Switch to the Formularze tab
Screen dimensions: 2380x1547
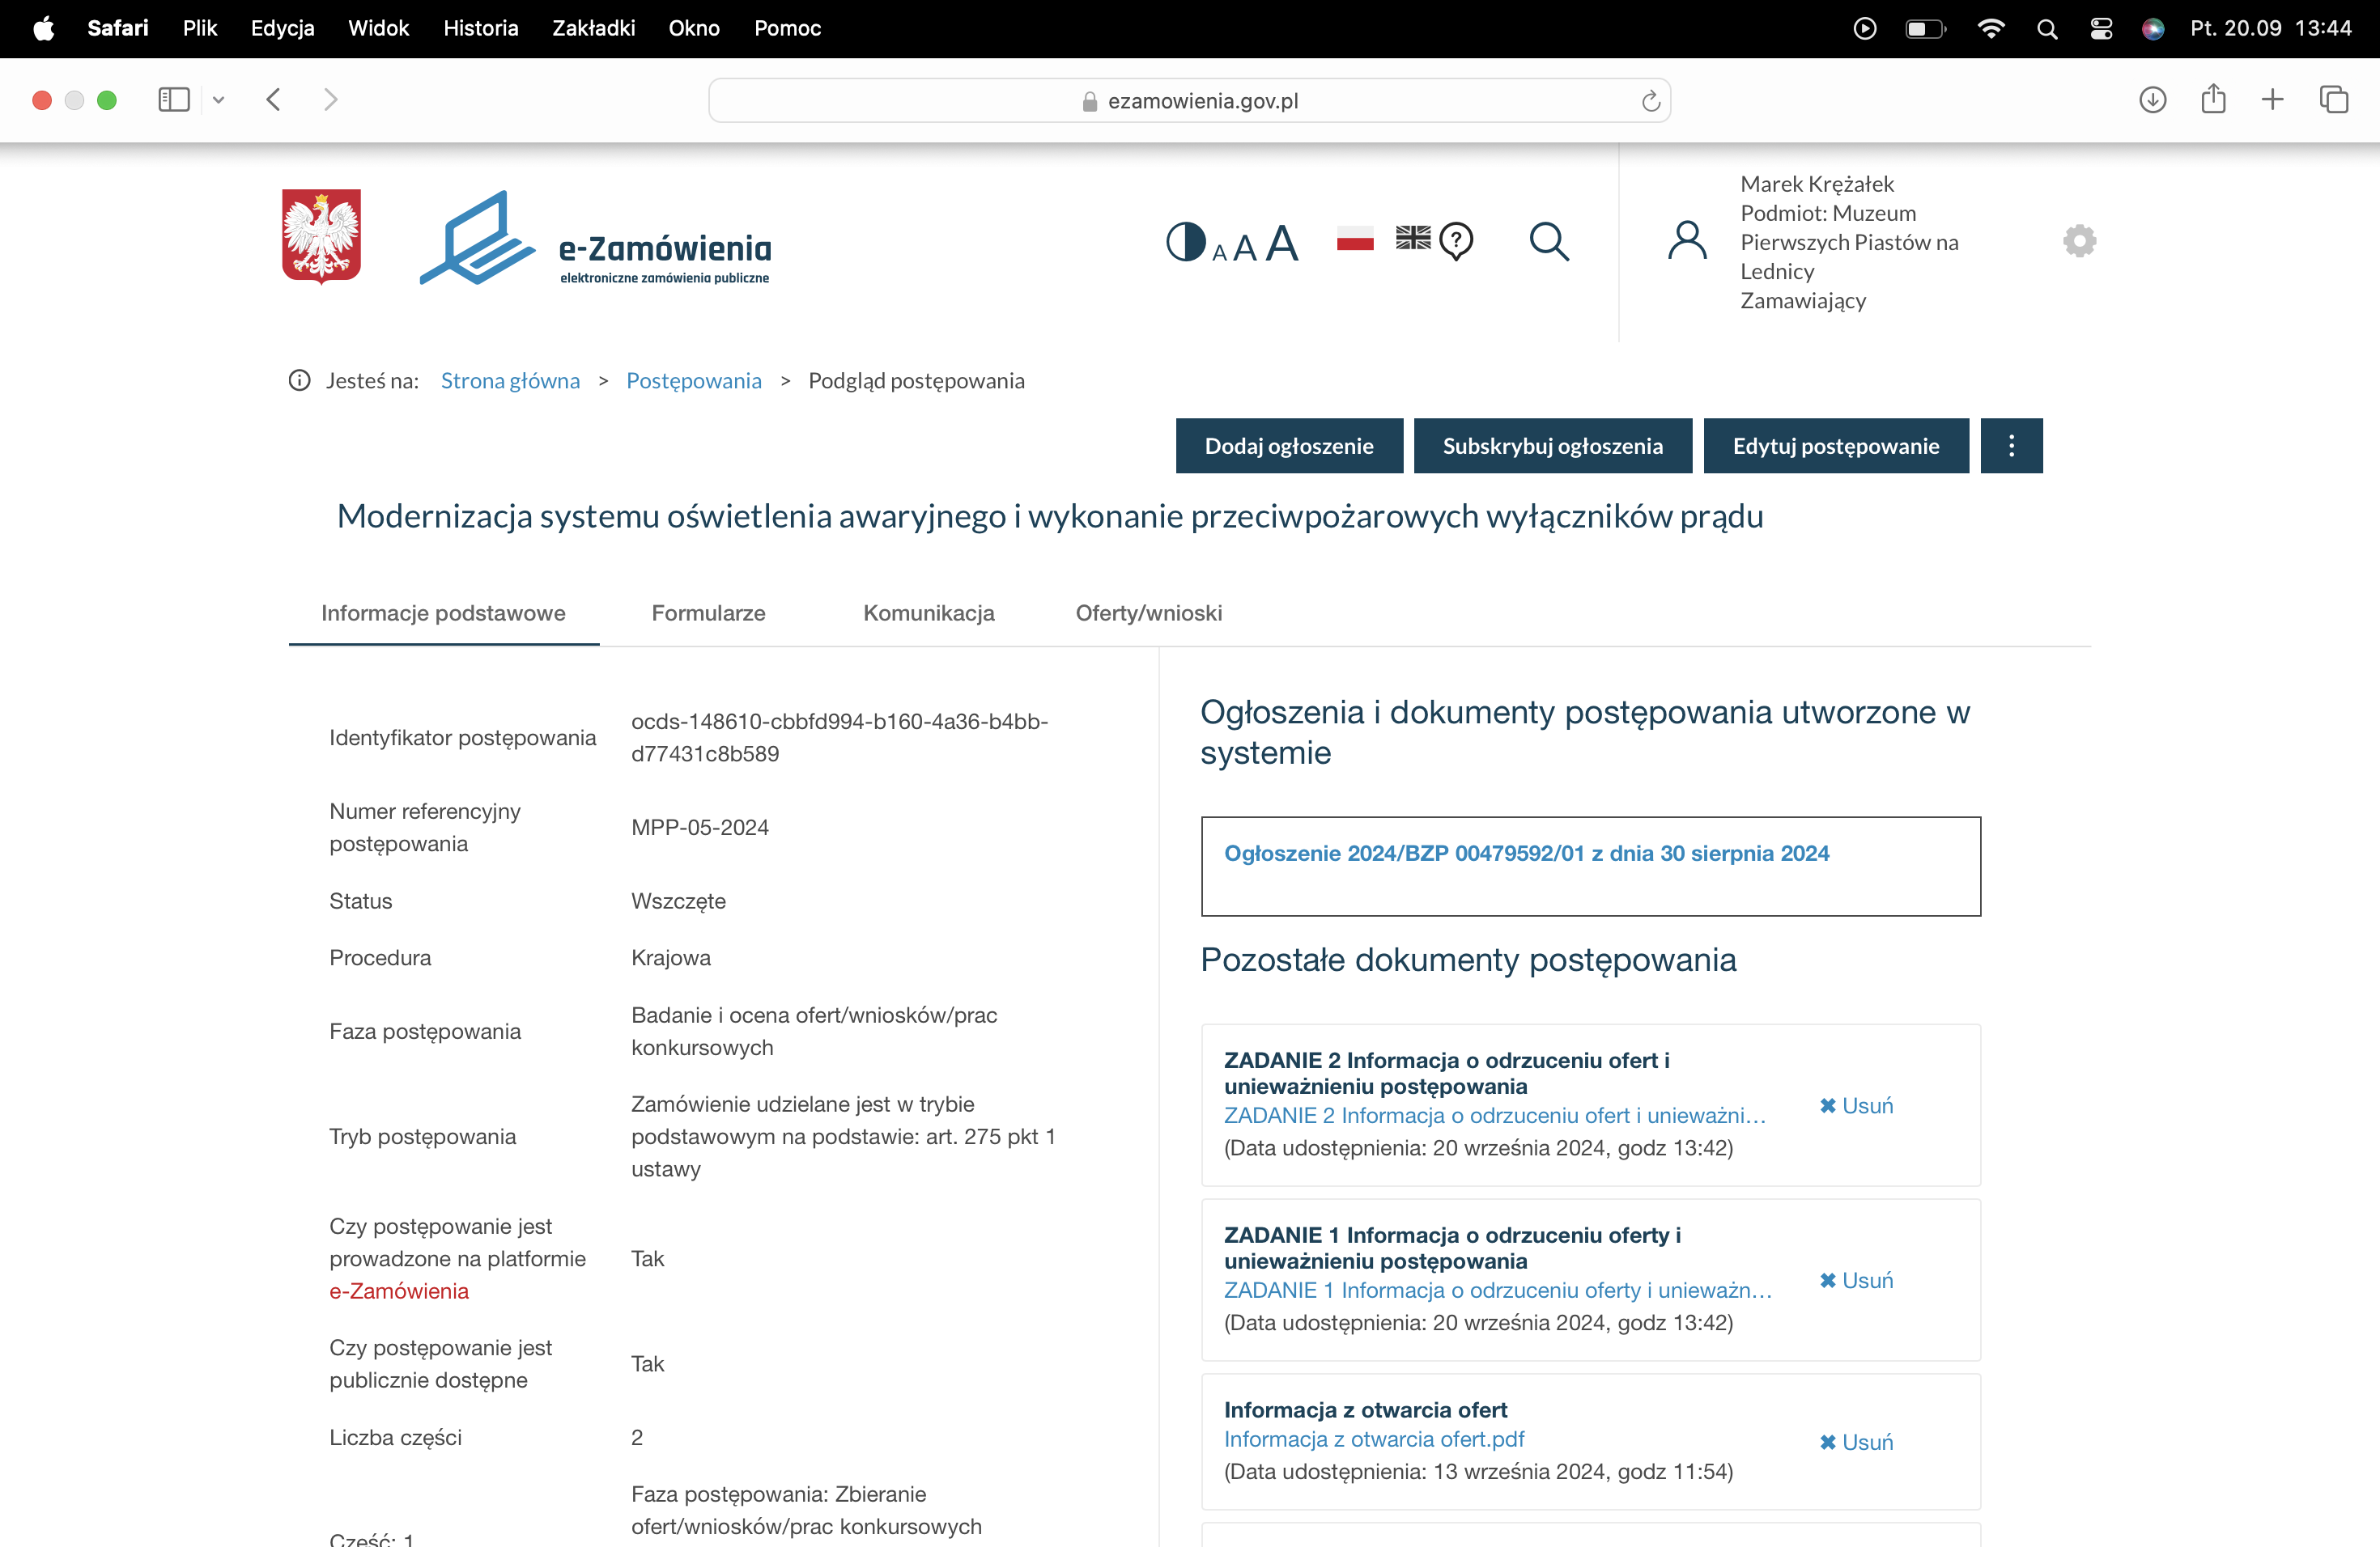tap(708, 612)
